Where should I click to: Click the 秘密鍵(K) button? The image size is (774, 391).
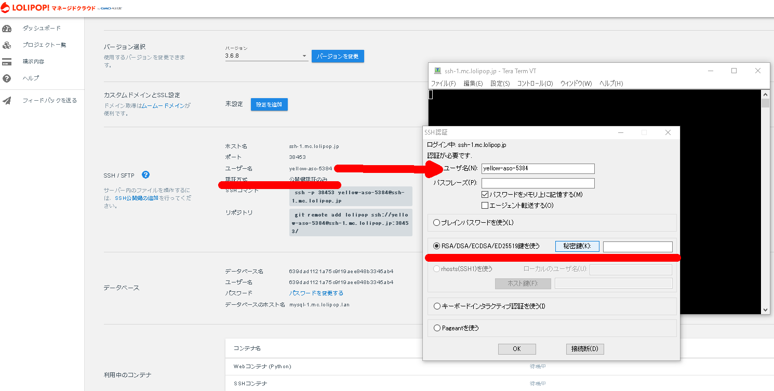(x=577, y=247)
